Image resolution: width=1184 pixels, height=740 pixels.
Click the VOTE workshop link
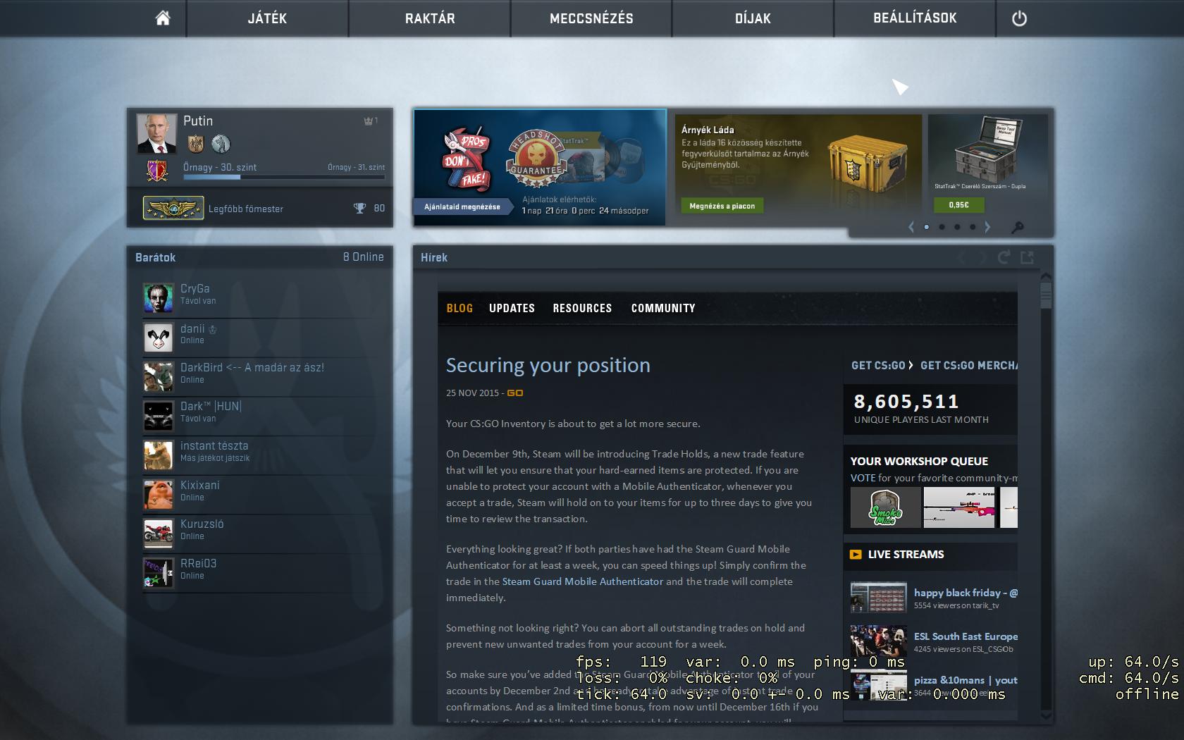point(863,478)
